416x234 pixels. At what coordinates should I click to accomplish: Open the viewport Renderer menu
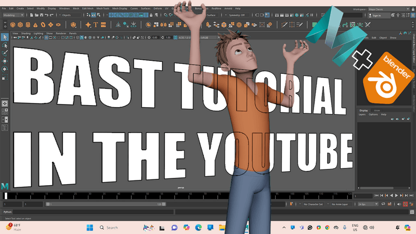[61, 33]
